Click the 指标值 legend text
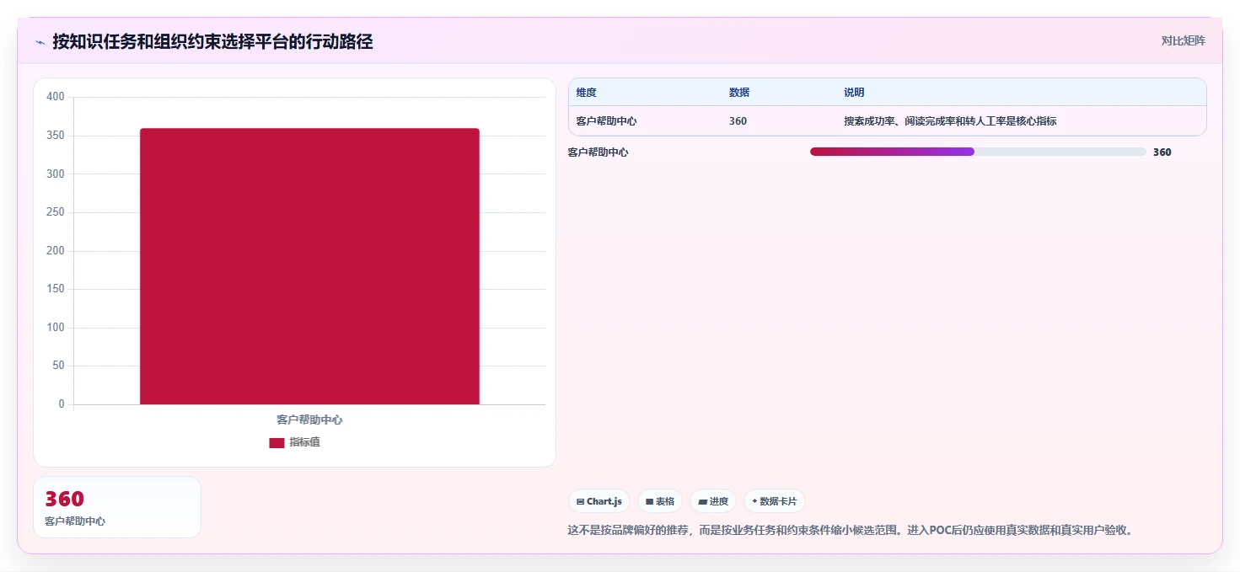The image size is (1240, 572). point(304,442)
